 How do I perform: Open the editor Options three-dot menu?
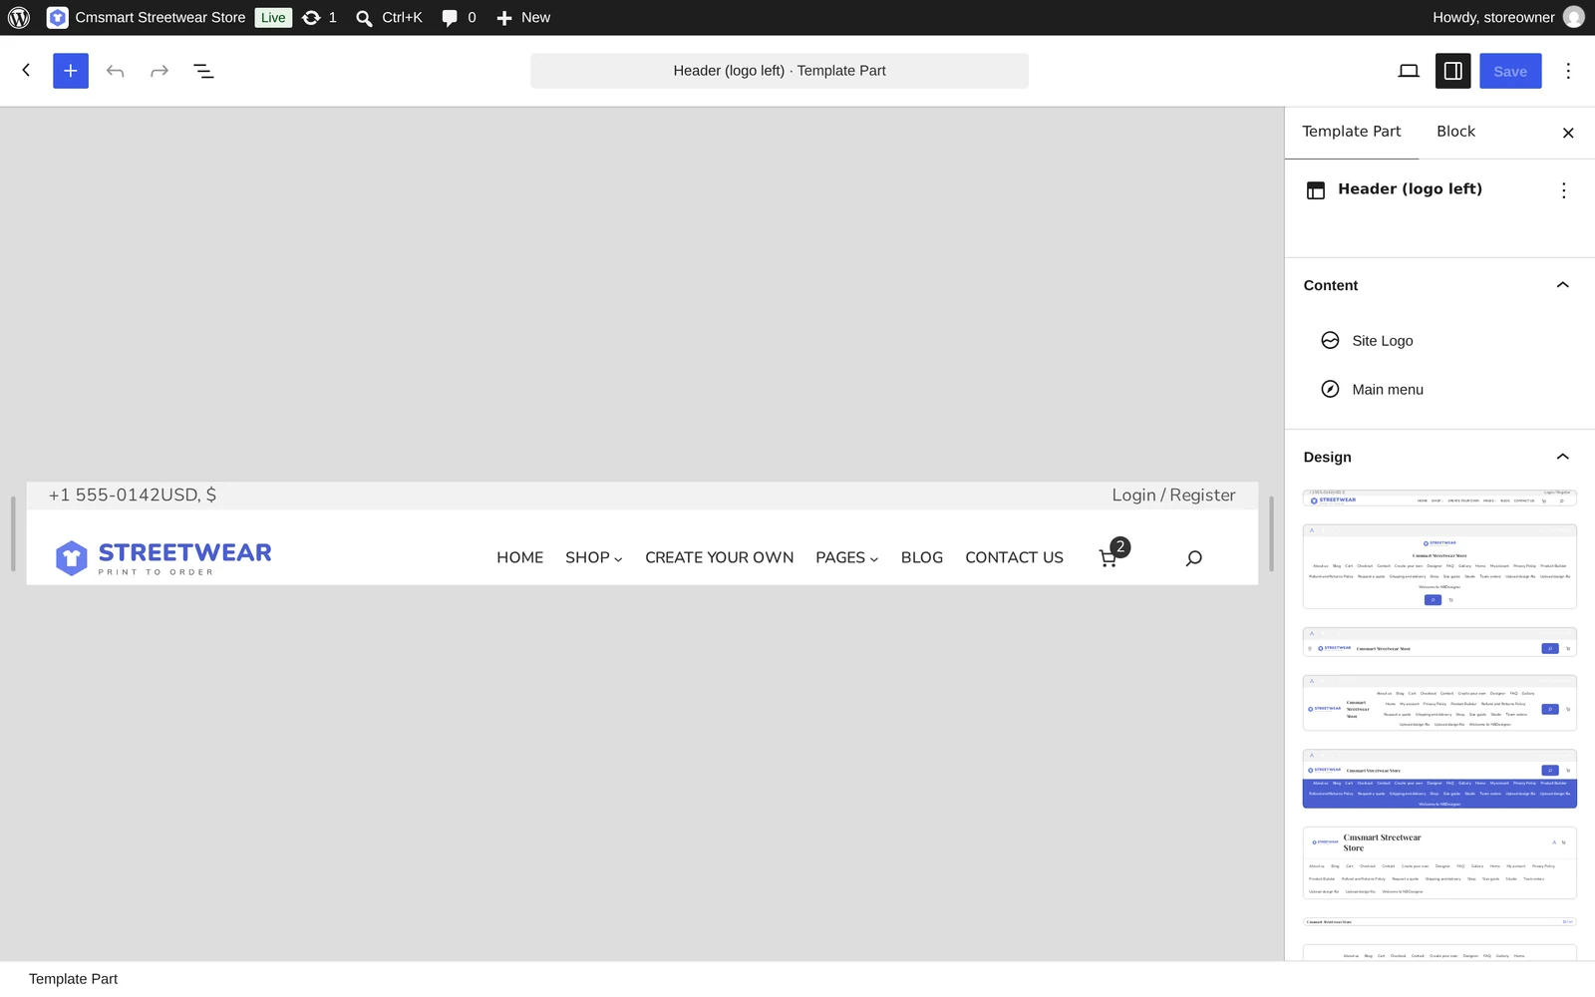click(x=1568, y=71)
